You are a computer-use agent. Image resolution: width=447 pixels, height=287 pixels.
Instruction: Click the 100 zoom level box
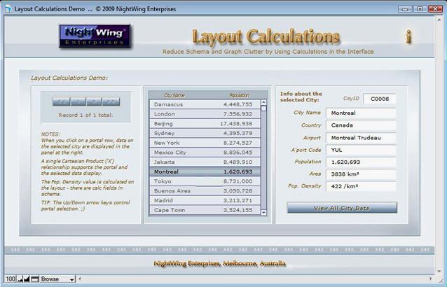[x=11, y=279]
